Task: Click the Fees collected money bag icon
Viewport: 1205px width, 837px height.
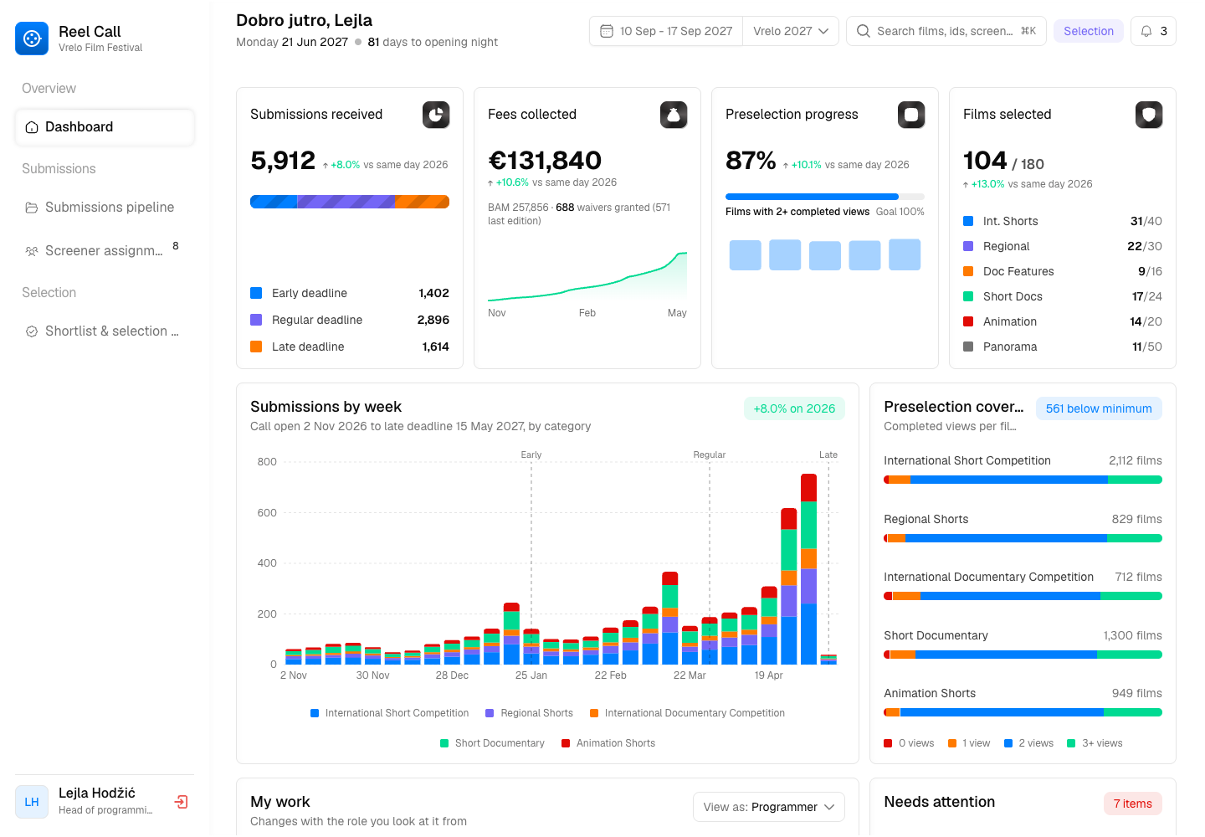Action: pos(674,115)
